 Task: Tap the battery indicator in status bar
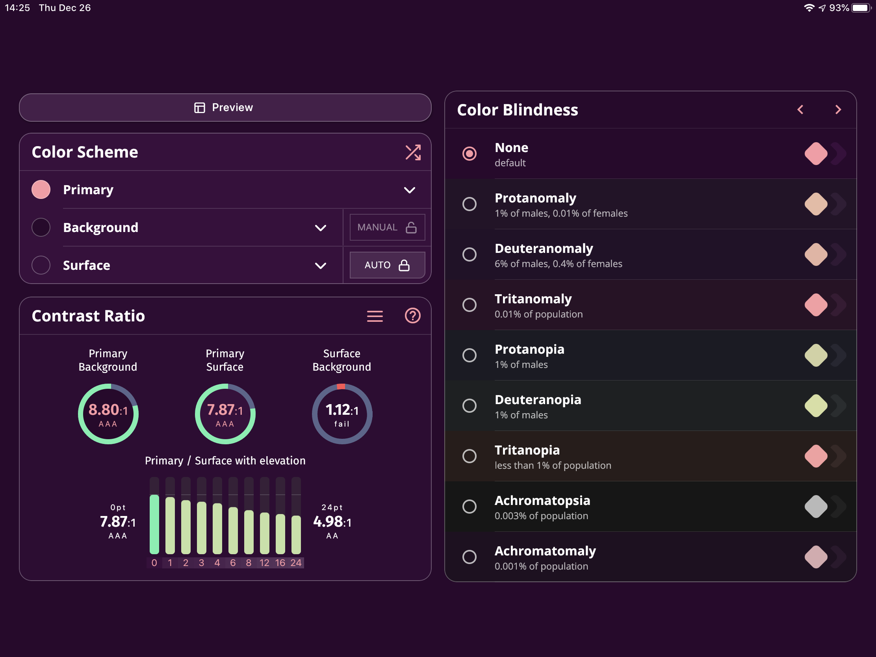(860, 8)
